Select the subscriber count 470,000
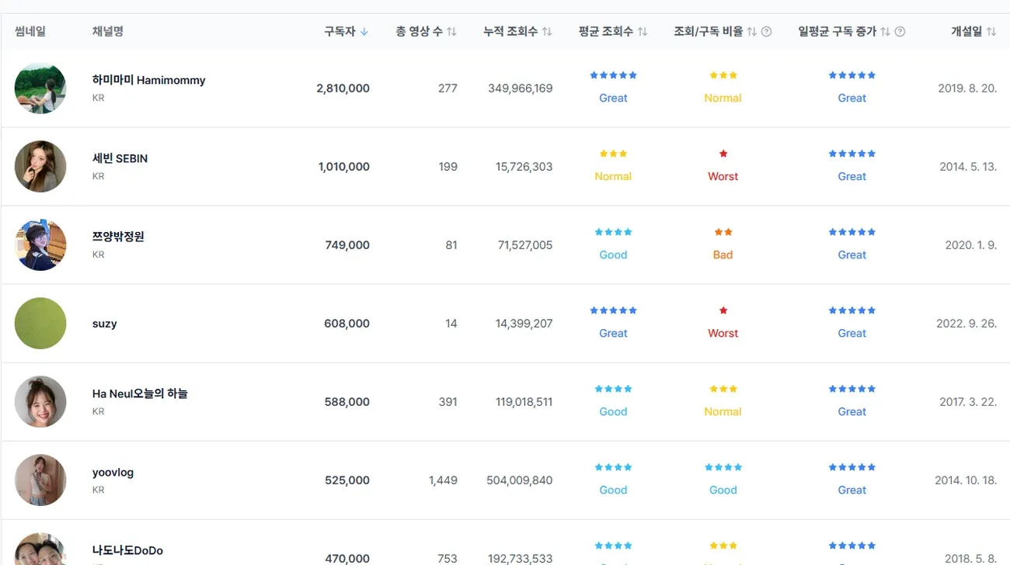 [x=347, y=558]
